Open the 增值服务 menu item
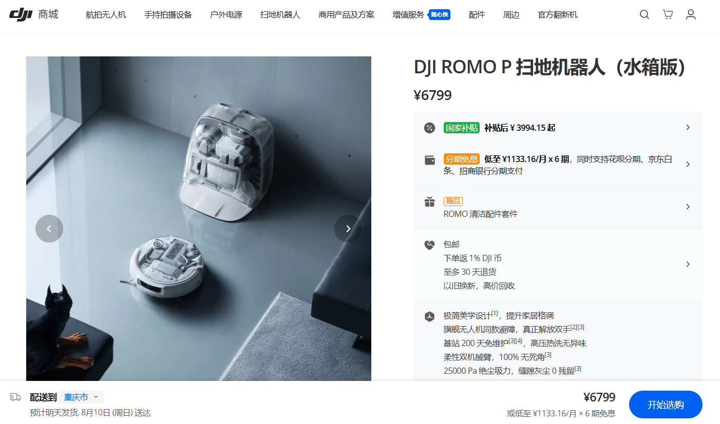This screenshot has height=424, width=720. point(408,15)
